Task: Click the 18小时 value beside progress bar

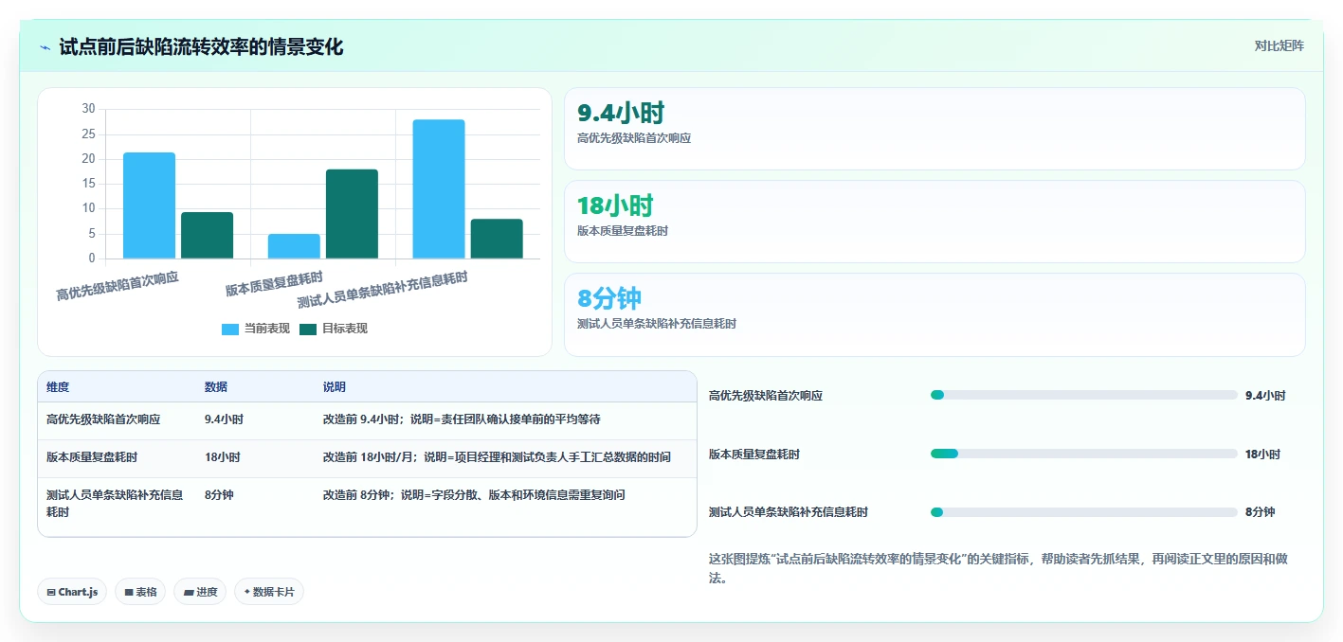Action: point(1263,455)
